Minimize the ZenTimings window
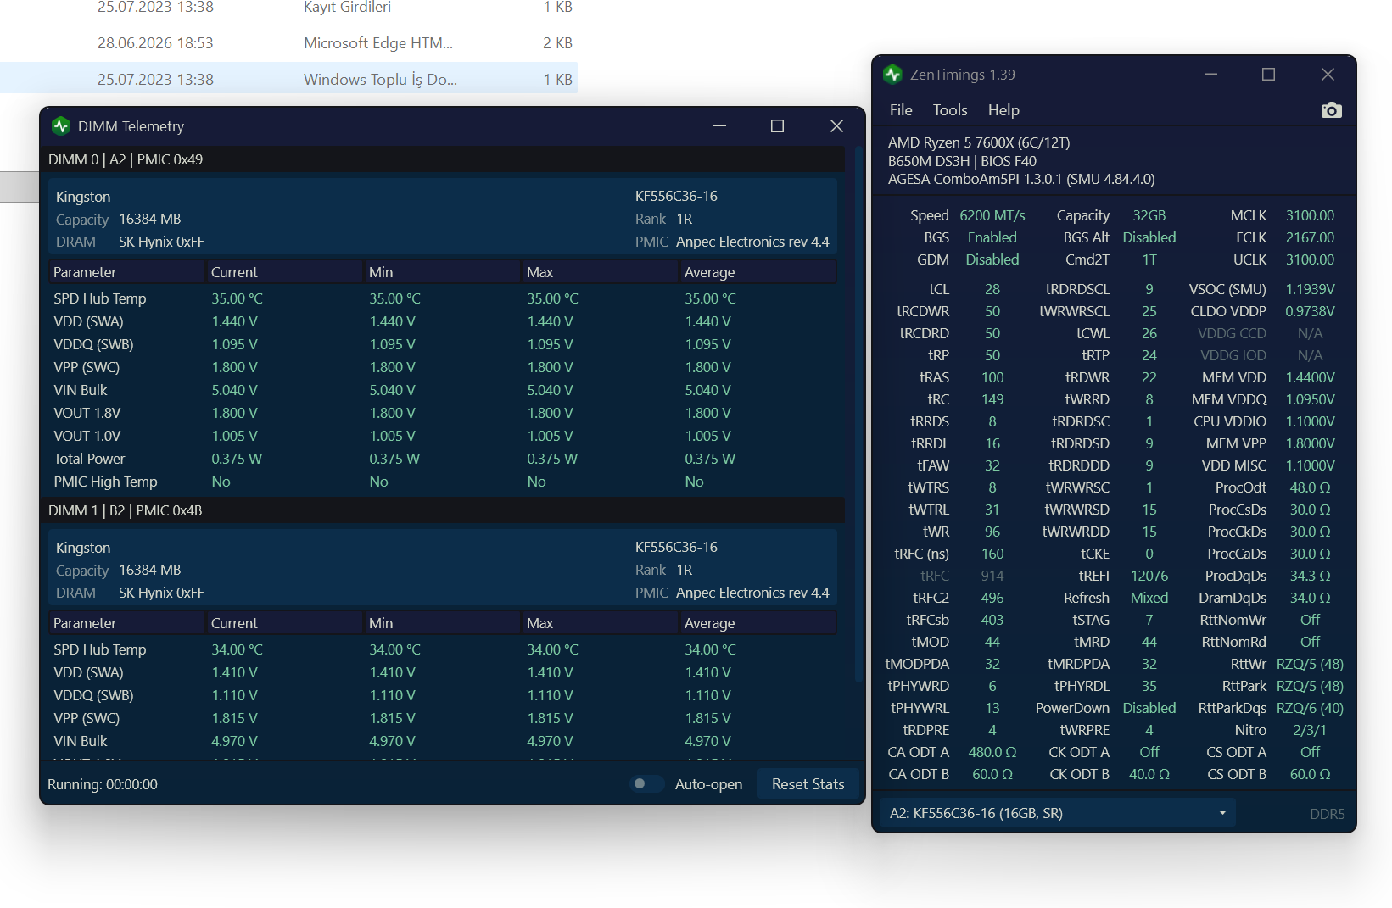The image size is (1392, 908). point(1210,75)
